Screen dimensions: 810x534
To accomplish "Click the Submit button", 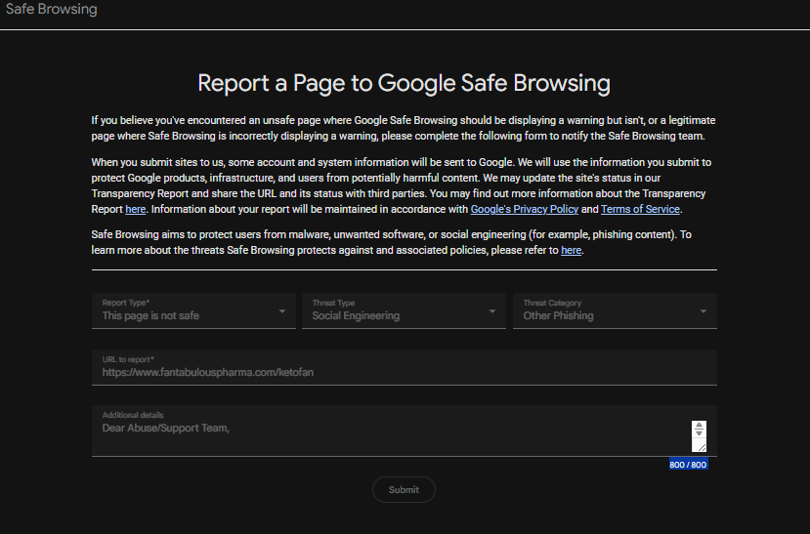I will click(x=404, y=490).
